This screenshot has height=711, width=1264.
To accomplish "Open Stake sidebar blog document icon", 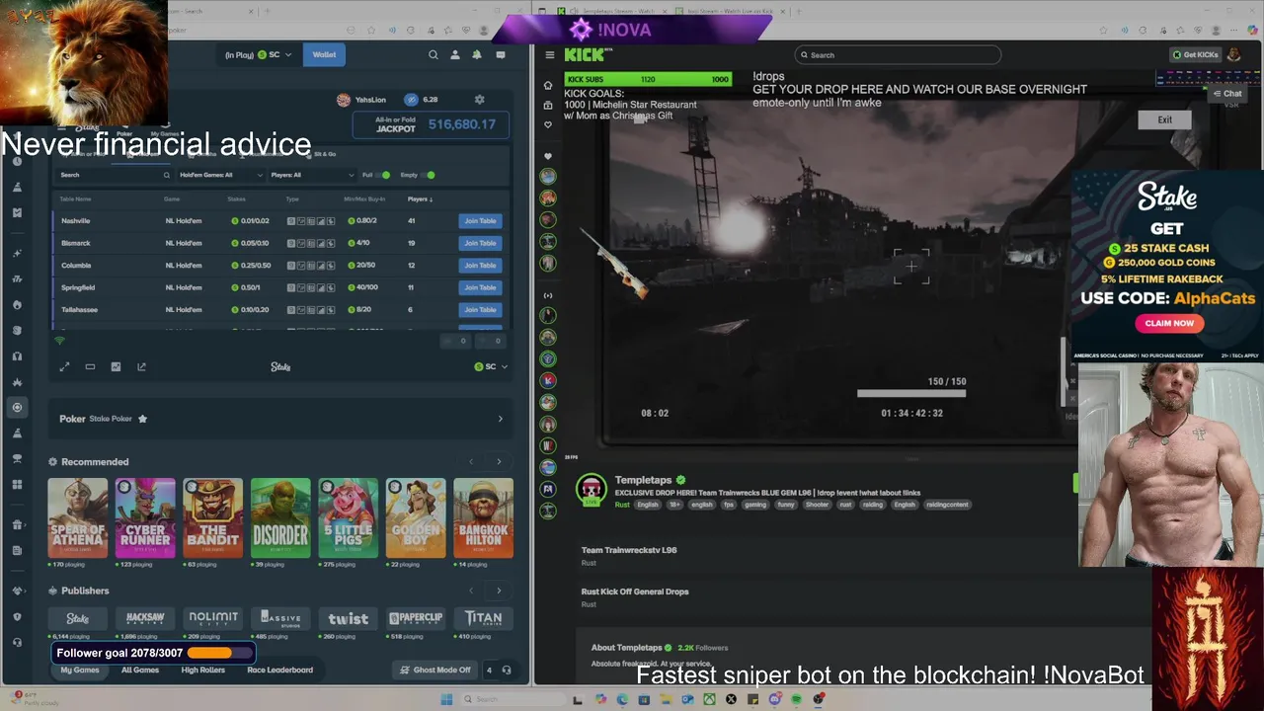I will tap(17, 550).
